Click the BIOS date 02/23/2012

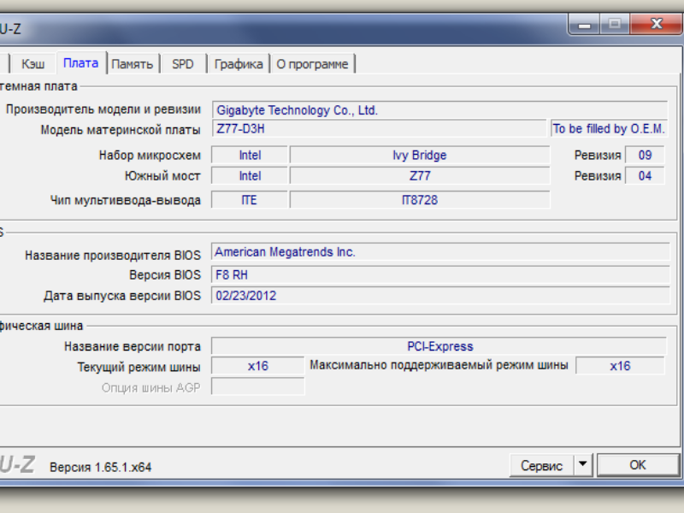[x=440, y=295]
